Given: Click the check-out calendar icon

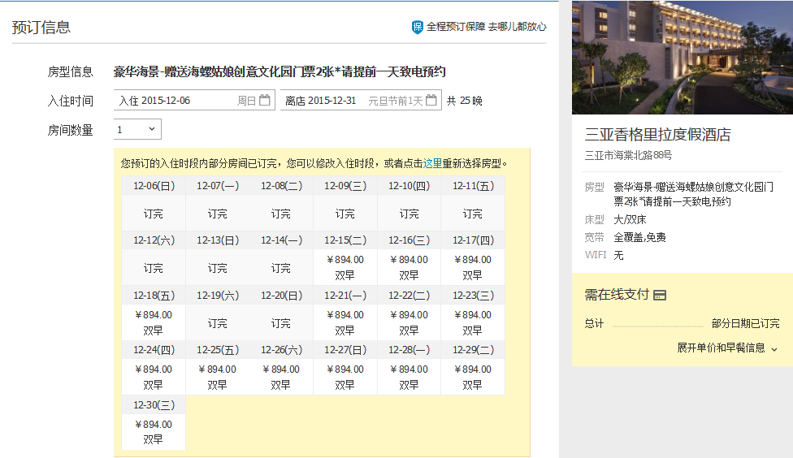Looking at the screenshot, I should [x=431, y=101].
